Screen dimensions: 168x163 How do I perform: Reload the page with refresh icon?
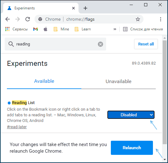point(28,19)
